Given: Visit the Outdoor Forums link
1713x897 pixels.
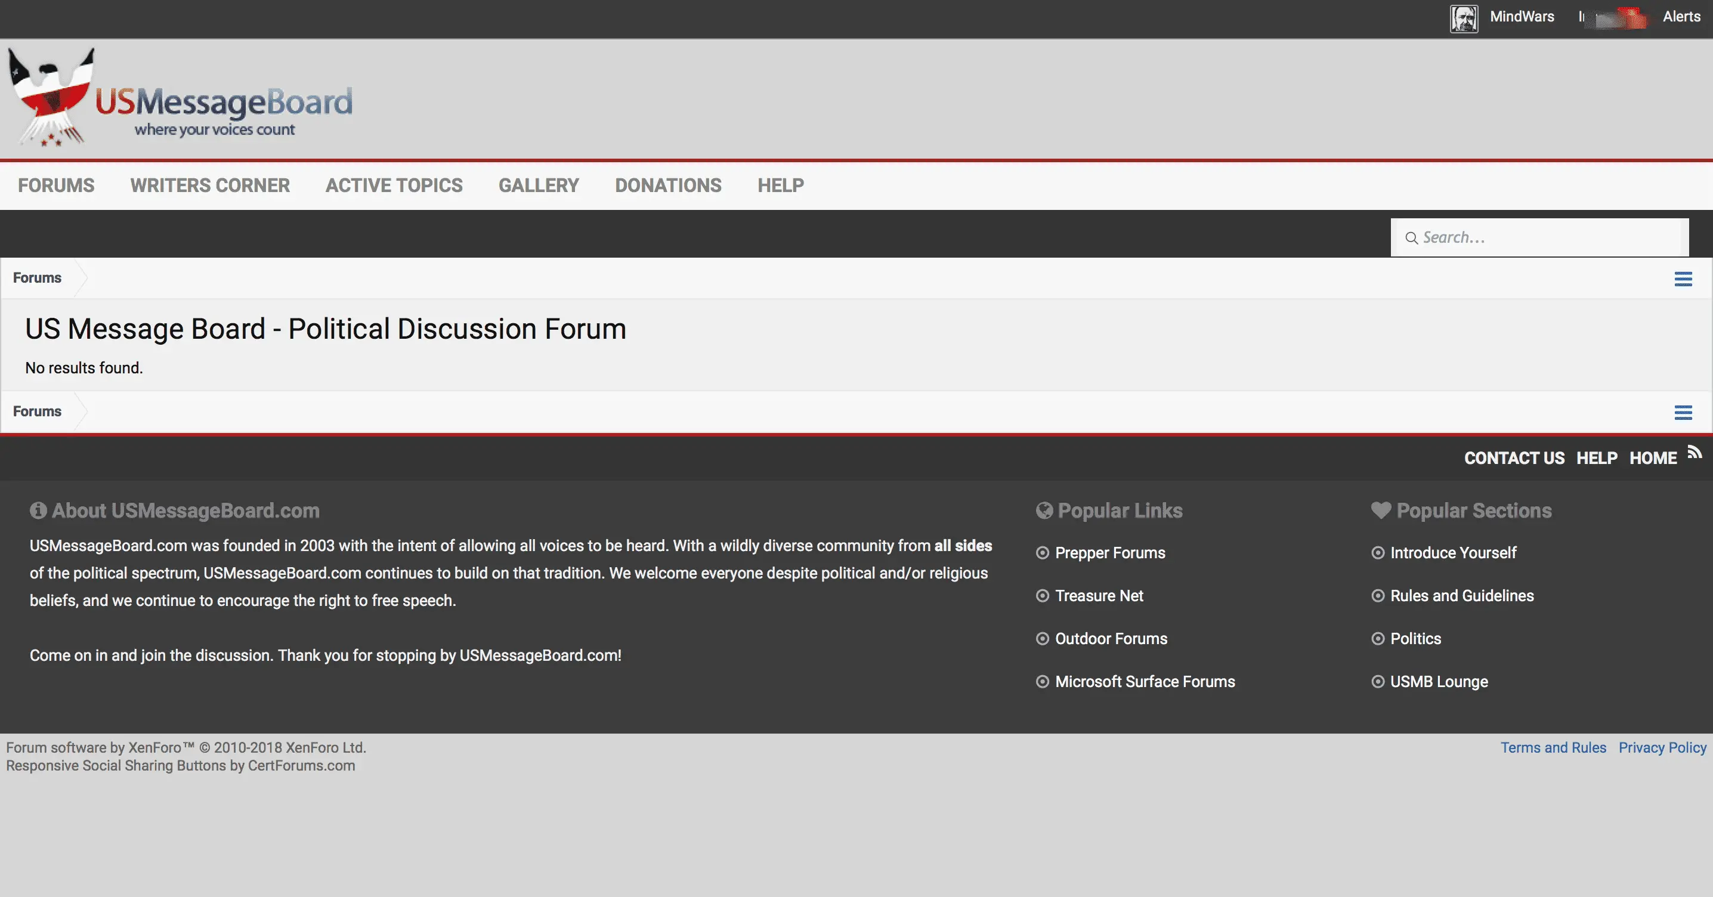Looking at the screenshot, I should coord(1111,638).
